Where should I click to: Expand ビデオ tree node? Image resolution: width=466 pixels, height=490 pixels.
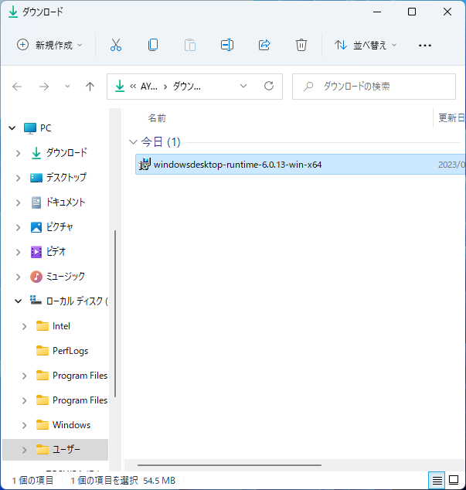tap(18, 252)
